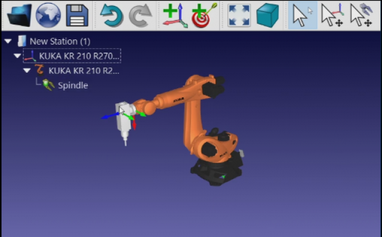Screen dimensions: 382x237
Task: Click the red axis arrow at the tool
Action: (134, 122)
